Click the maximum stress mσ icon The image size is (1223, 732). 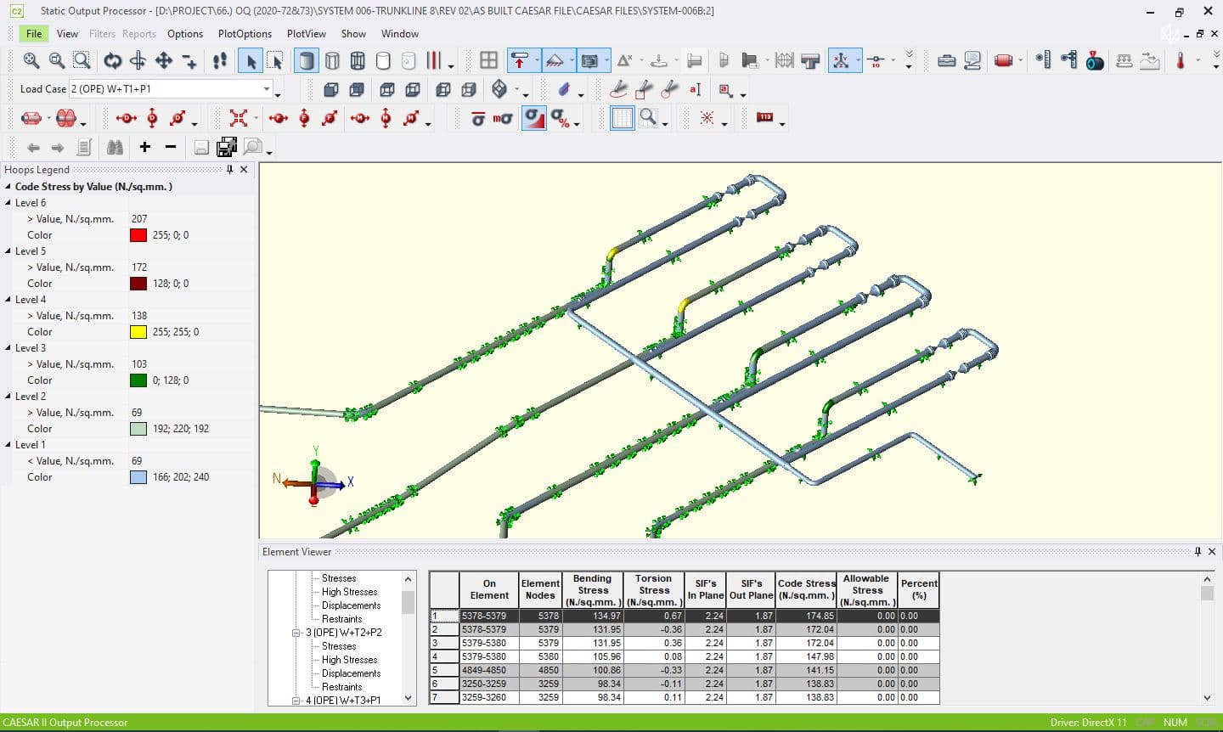tap(504, 119)
